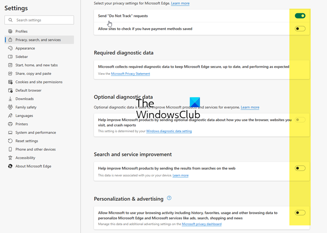The image size is (327, 233).
Task: Click the Personalization & advertising help icon
Action: click(169, 198)
